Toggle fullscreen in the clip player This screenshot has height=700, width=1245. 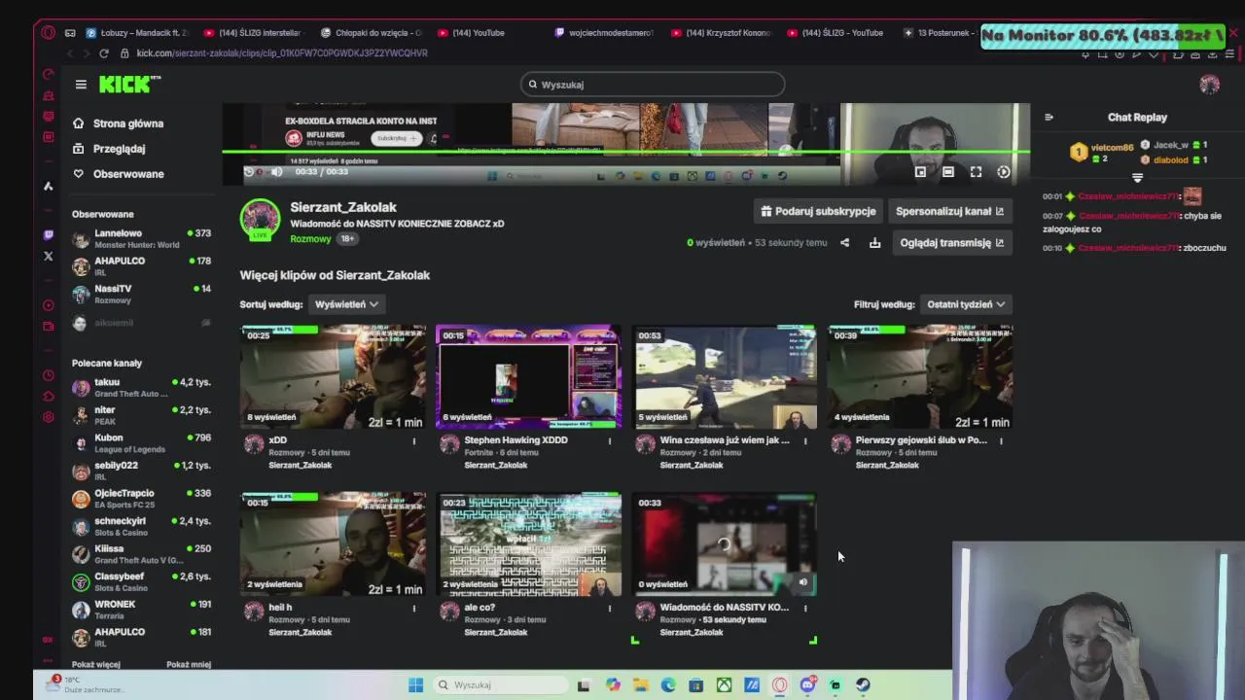[976, 172]
